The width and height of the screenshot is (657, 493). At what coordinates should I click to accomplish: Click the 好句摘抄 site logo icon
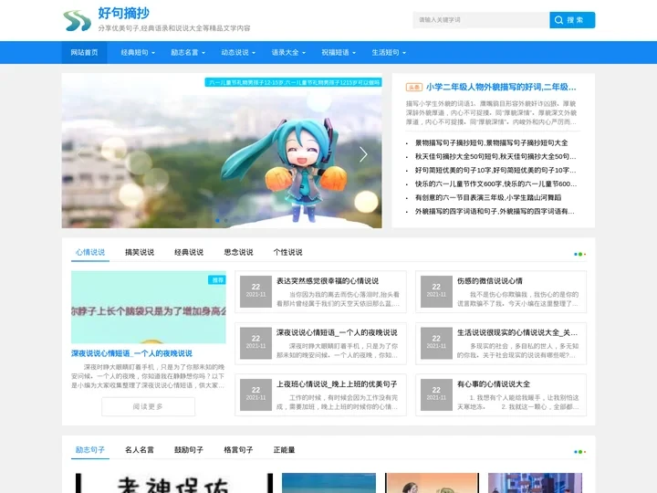coord(77,20)
